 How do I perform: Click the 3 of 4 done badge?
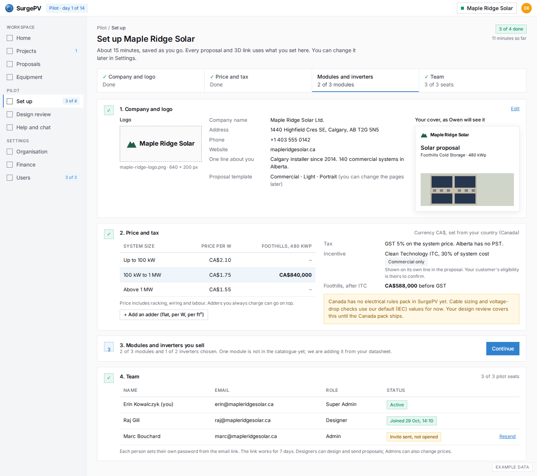click(x=511, y=29)
